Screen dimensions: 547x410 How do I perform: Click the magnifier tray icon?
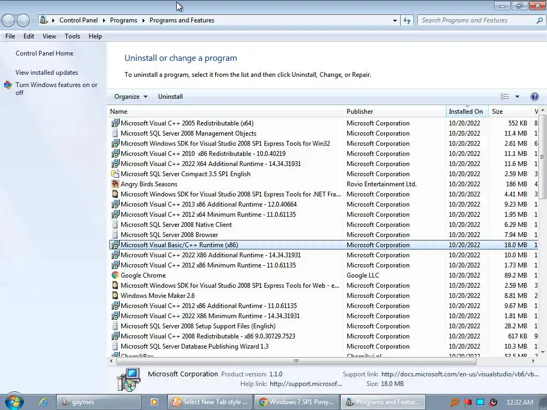454,402
